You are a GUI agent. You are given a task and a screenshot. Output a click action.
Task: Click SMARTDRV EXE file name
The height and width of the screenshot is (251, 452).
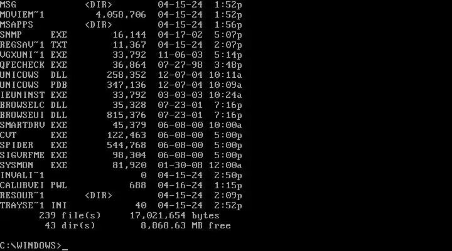click(33, 125)
